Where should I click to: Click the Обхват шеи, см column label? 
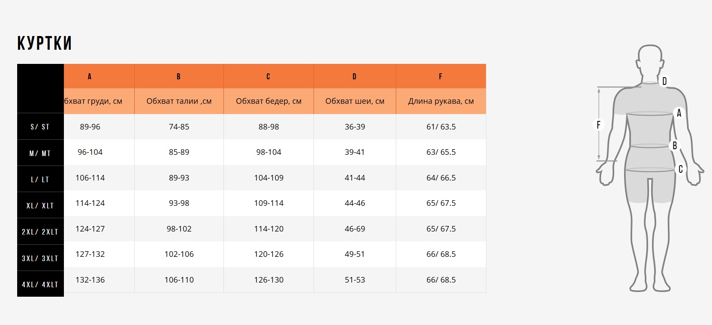point(355,101)
